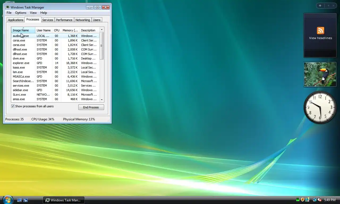340x204 pixels.
Task: Click the plus icon to add sidebar gadgets
Action: point(320,6)
